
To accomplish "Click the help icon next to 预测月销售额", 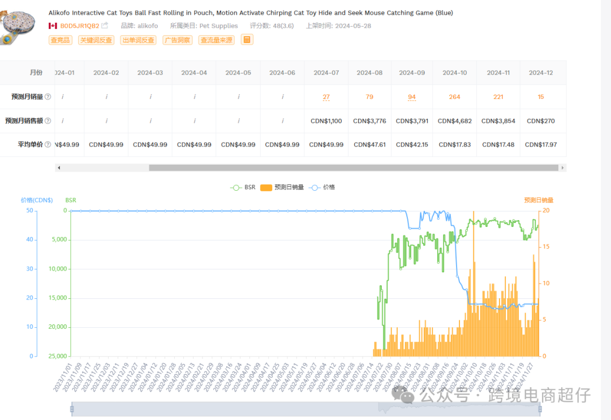I will tap(48, 121).
